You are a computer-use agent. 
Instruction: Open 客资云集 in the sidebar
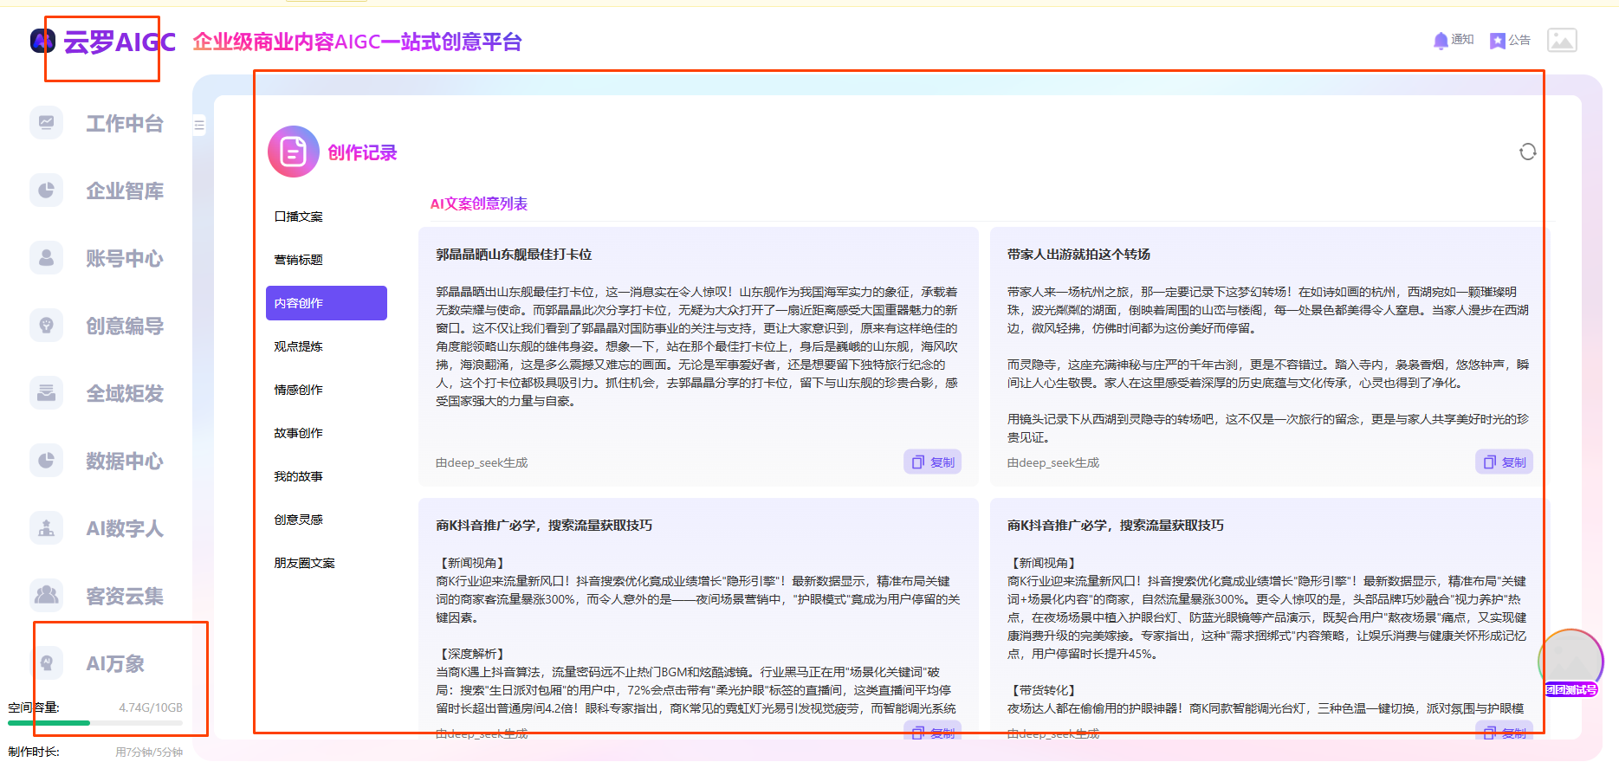pos(47,596)
